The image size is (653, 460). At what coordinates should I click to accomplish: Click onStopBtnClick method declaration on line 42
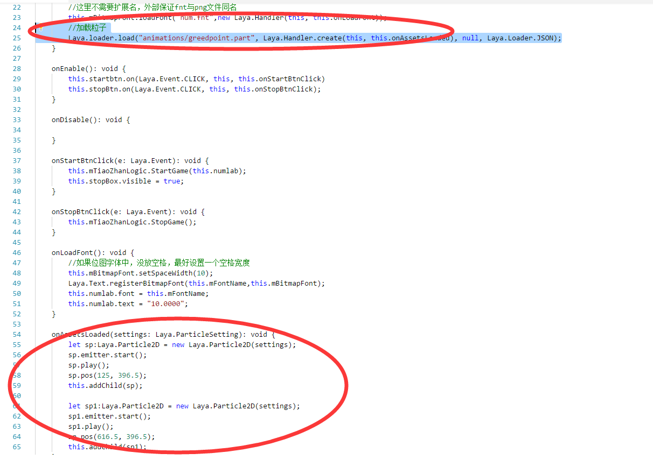pyautogui.click(x=80, y=212)
